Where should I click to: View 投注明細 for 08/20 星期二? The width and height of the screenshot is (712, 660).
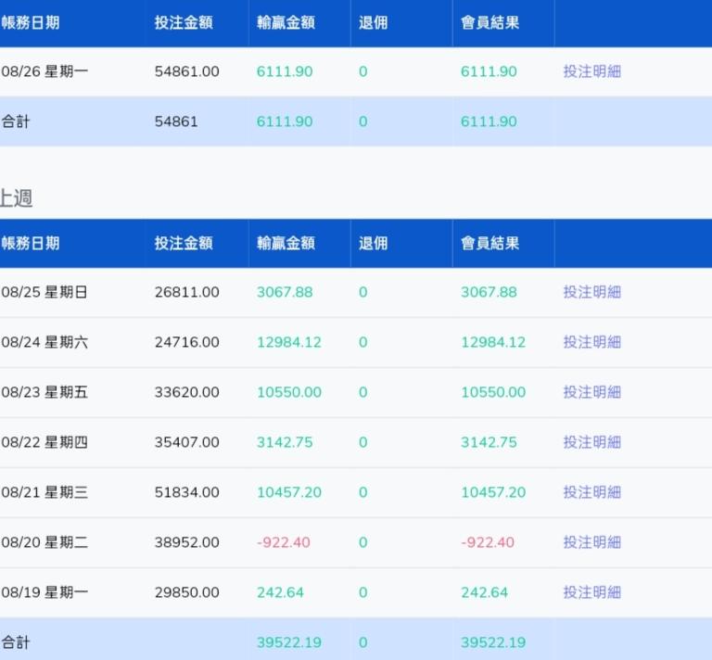[591, 542]
